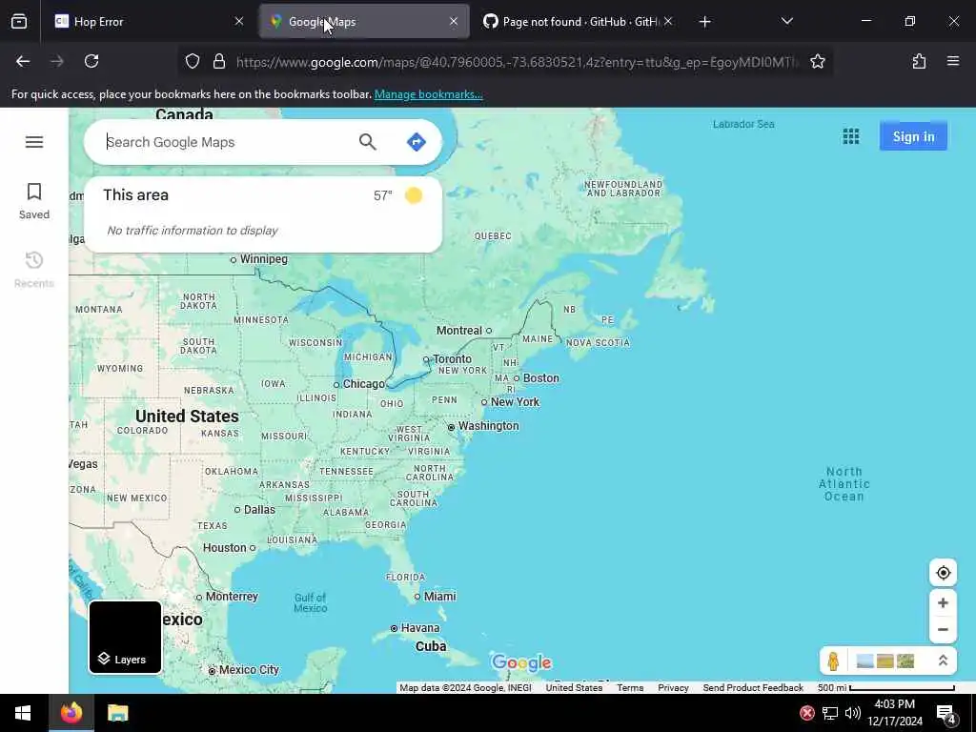Click the Boston city label
Viewport: 976px width, 732px height.
[540, 377]
